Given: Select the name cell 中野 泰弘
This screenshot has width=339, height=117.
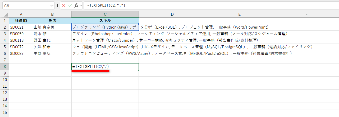Looking at the screenshot, I should (x=52, y=54).
